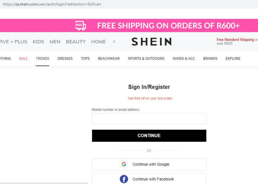Focus the mobile number or email field
This screenshot has width=258, height=184.
click(149, 119)
